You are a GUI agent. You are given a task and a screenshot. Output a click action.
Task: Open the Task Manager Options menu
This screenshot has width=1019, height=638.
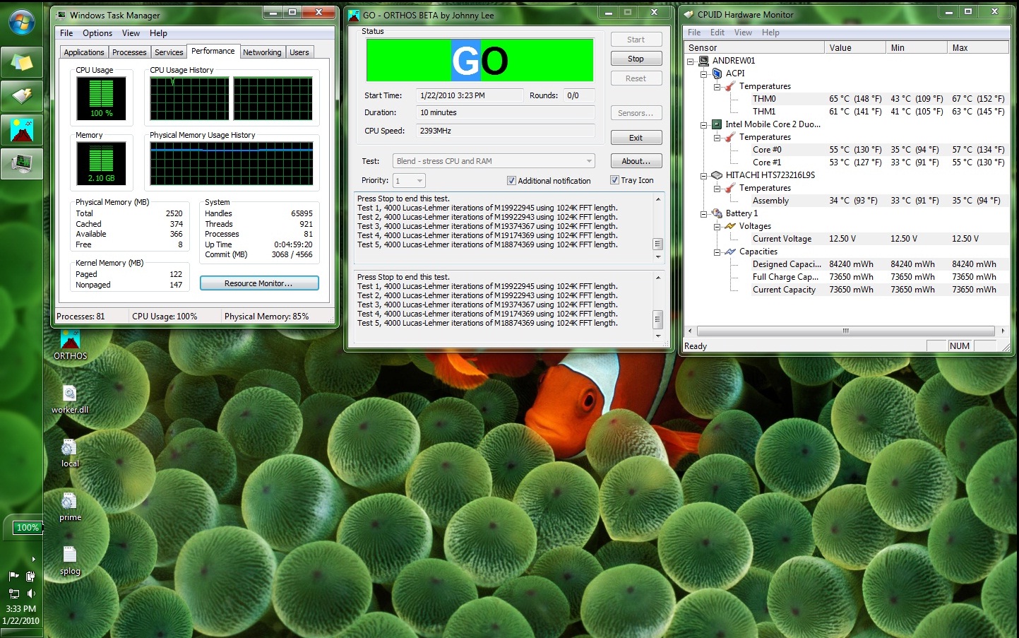pyautogui.click(x=97, y=33)
